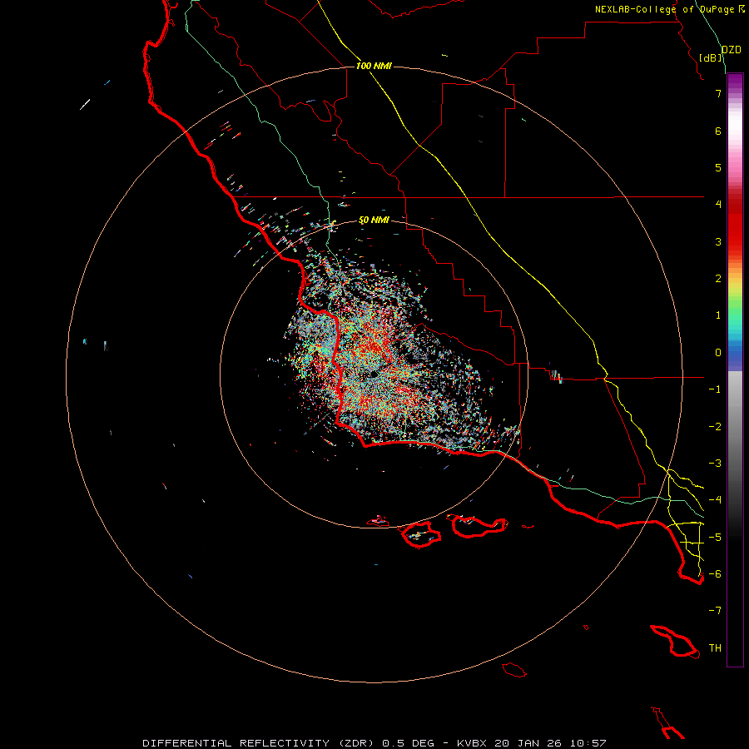Click the 6 dB scale value
The image size is (749, 749).
pyautogui.click(x=718, y=131)
